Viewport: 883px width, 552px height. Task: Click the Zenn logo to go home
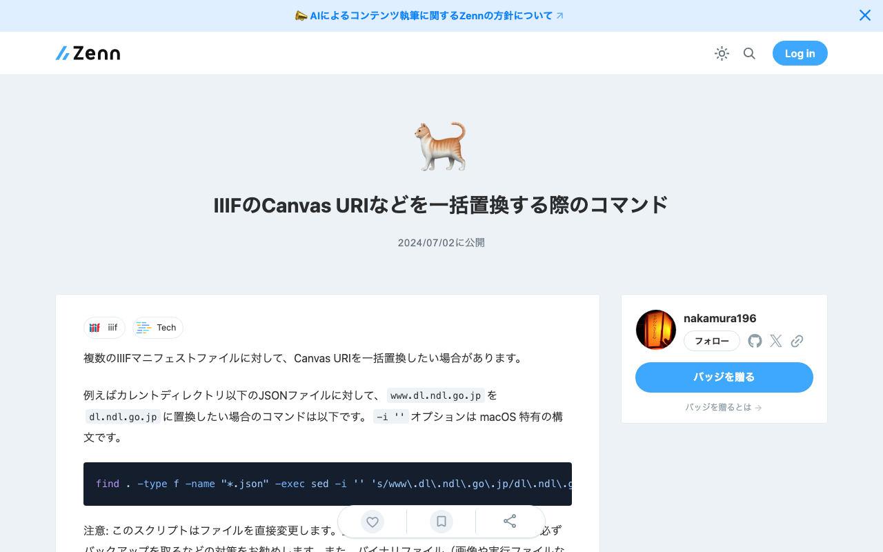[x=87, y=53]
